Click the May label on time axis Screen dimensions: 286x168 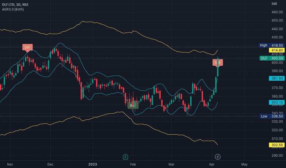(244, 164)
